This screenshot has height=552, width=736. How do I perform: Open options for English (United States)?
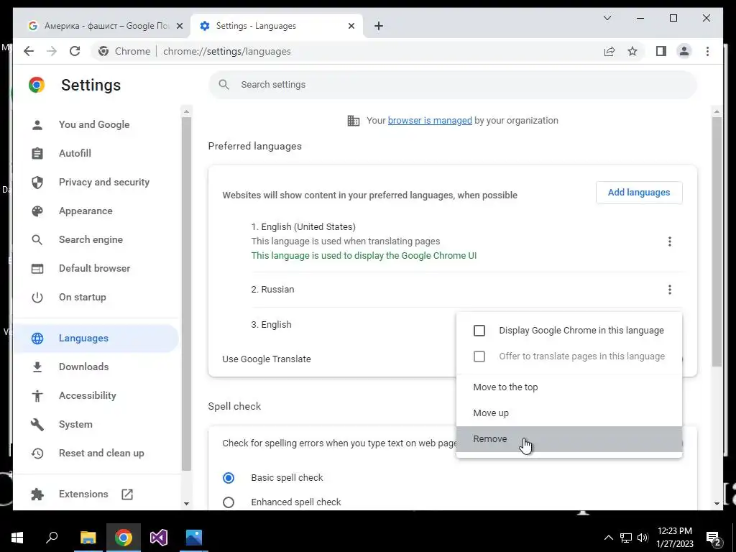coord(669,241)
